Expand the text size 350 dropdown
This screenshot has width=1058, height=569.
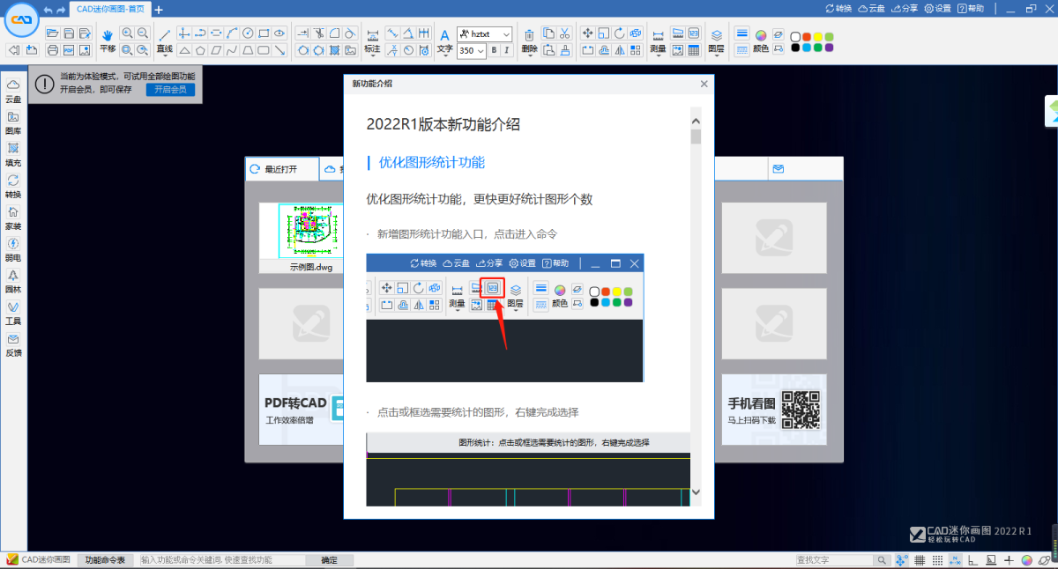[481, 51]
